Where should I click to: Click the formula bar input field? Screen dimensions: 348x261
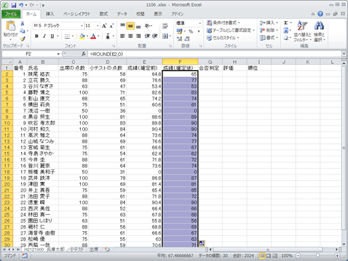click(x=215, y=54)
